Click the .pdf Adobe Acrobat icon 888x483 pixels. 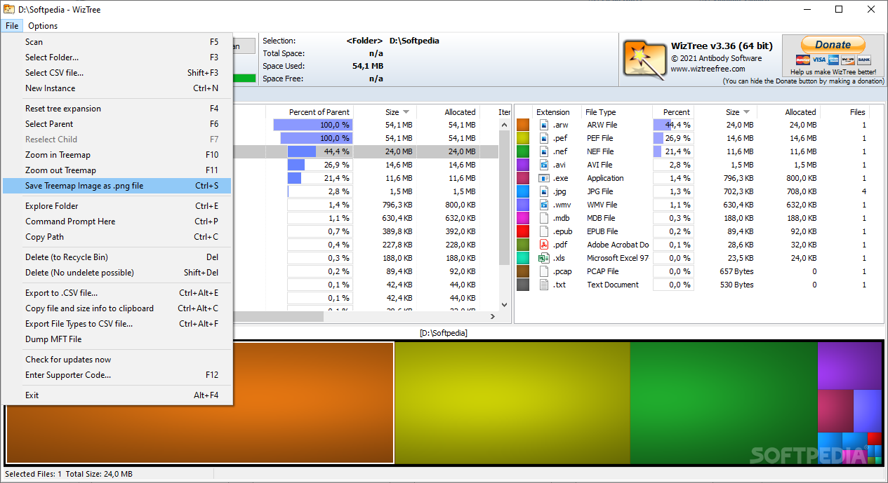(544, 245)
